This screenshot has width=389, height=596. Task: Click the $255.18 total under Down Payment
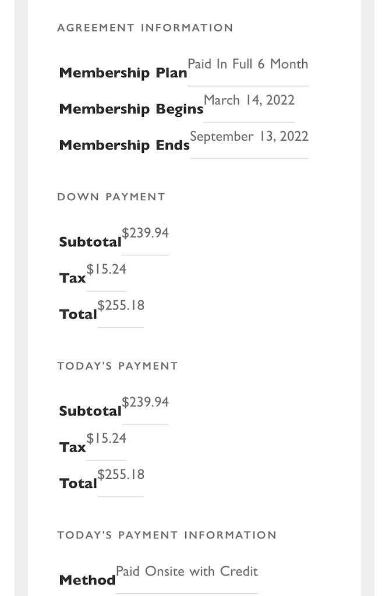click(x=121, y=306)
